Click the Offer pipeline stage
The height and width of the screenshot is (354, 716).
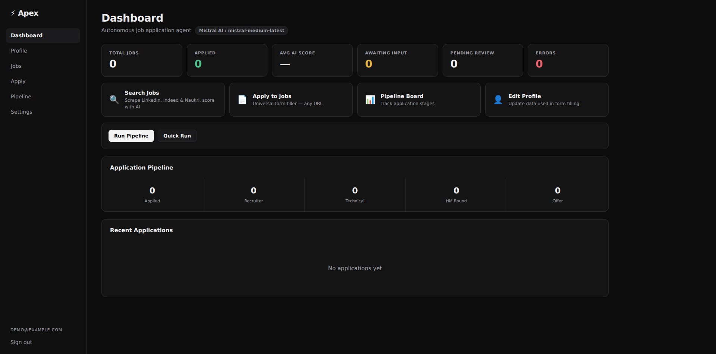[x=558, y=195]
